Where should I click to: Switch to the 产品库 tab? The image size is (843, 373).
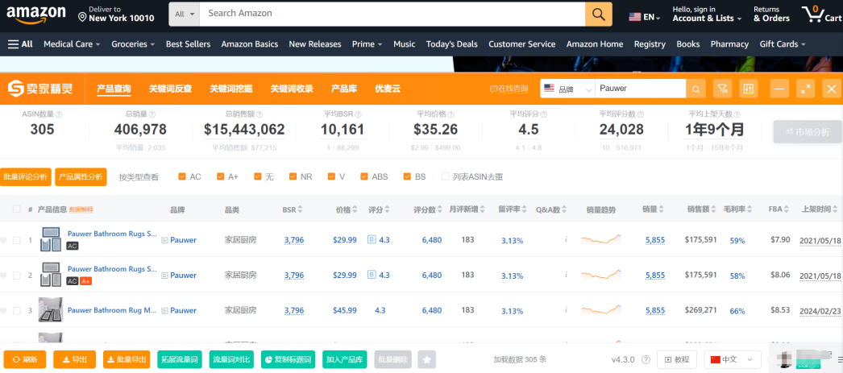point(344,89)
